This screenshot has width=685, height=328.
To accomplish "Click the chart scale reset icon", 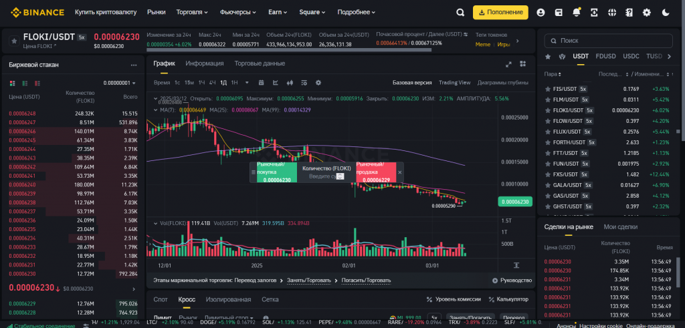I will pyautogui.click(x=516, y=265).
